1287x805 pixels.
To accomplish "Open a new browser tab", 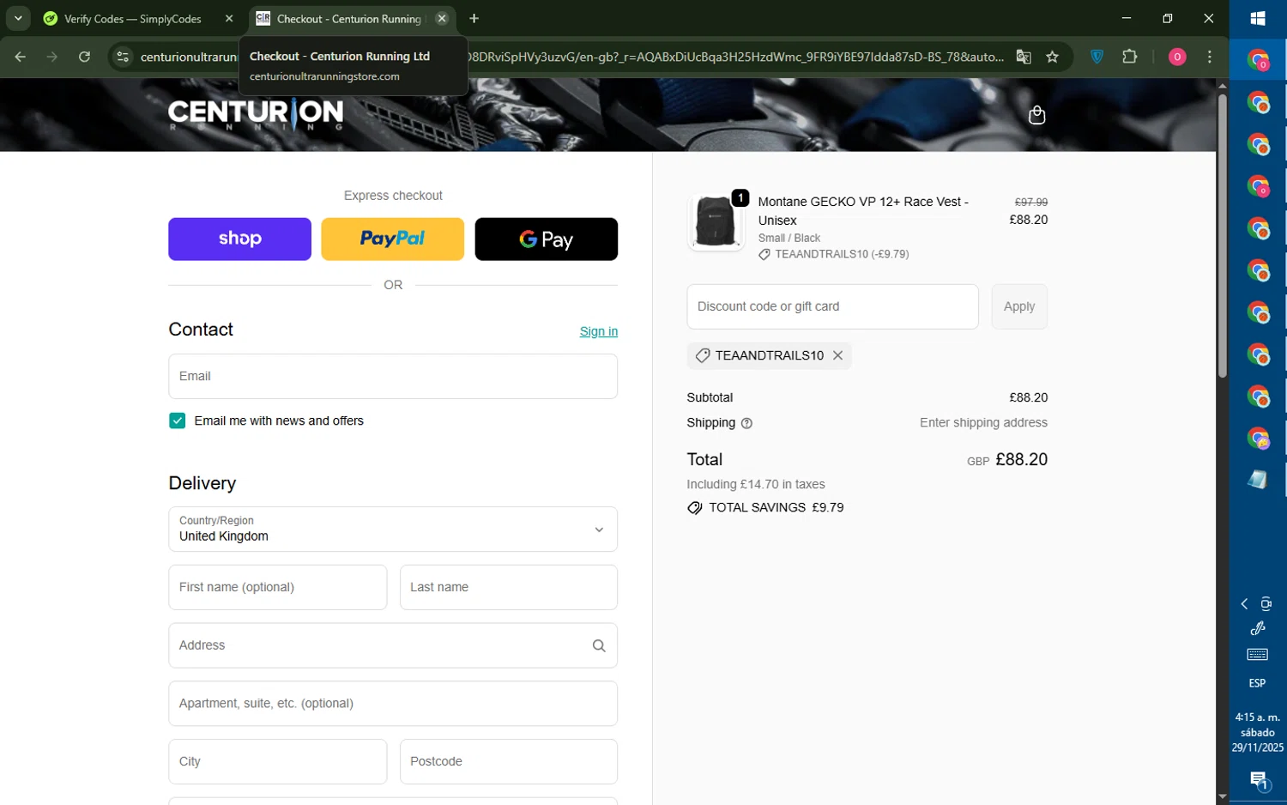I will [x=474, y=18].
